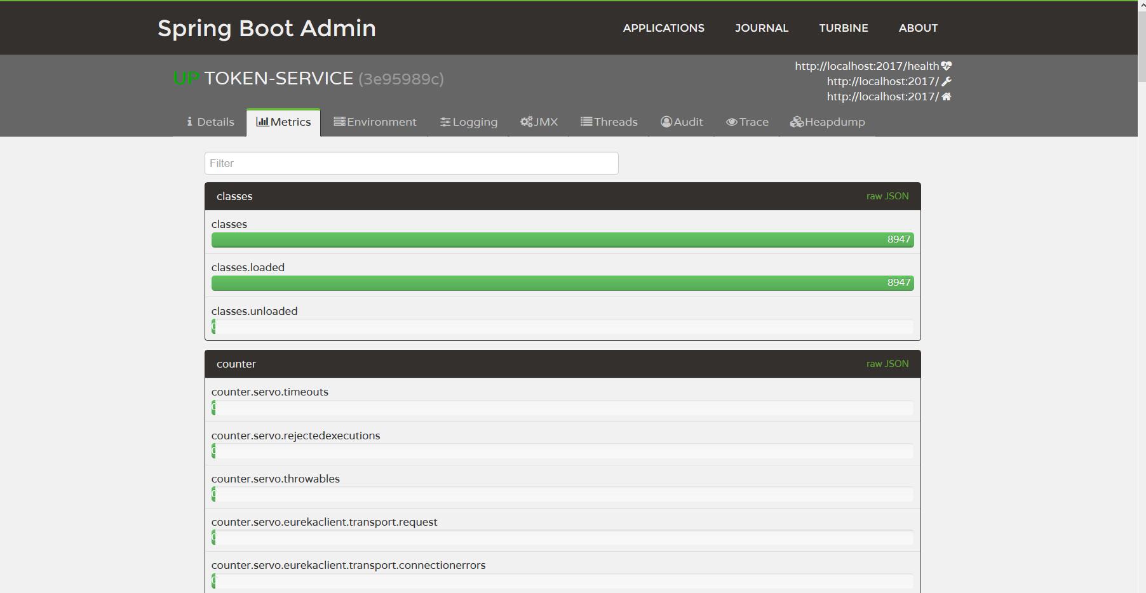Click the scrollbar up arrow

(1141, 6)
